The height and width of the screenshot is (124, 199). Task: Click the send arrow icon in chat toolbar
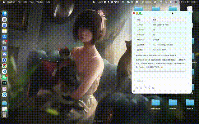pos(145,88)
